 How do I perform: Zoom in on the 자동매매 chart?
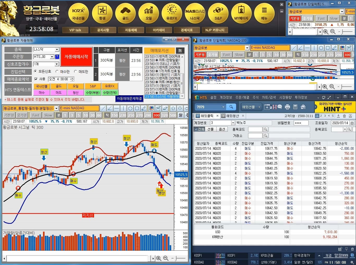[159, 258]
